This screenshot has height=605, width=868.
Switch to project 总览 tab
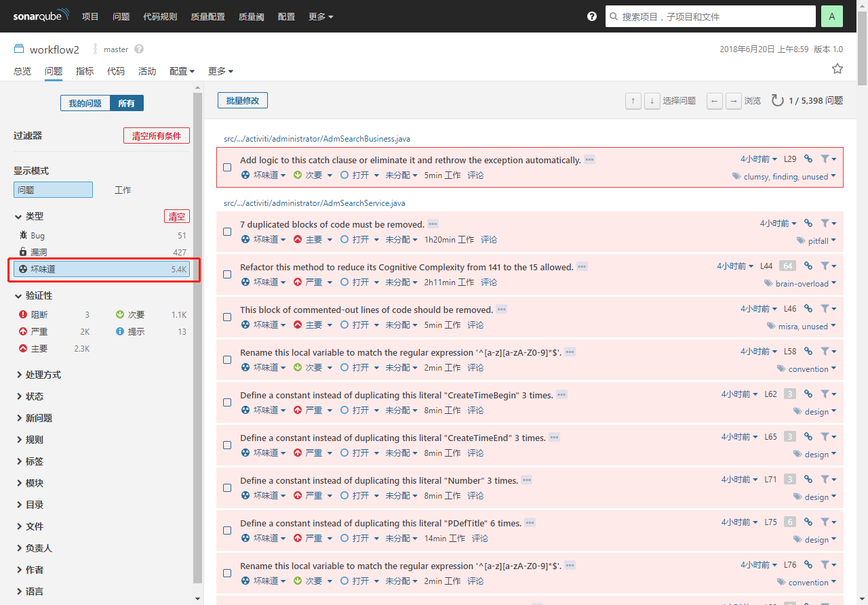[x=22, y=71]
